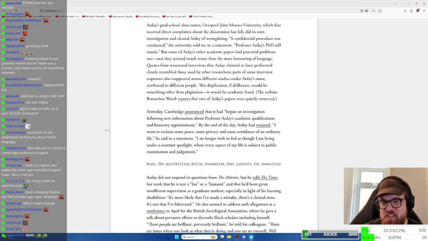This screenshot has height=241, width=428.
Task: Click the Tips goal $3.33(11%) bar
Action: [x=394, y=230]
